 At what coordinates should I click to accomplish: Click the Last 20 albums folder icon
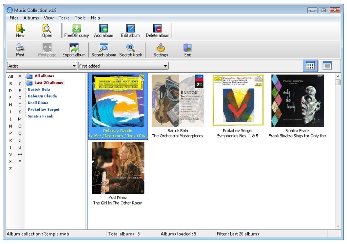30,83
